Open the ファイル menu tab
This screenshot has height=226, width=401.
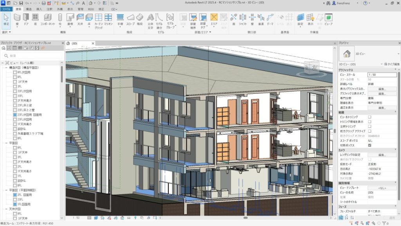[7, 8]
